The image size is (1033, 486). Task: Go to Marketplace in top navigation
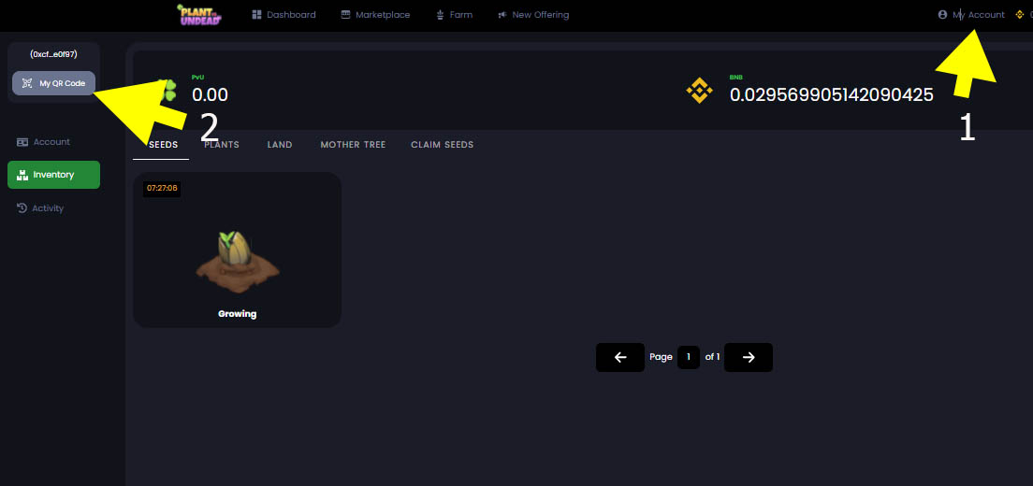coord(375,14)
